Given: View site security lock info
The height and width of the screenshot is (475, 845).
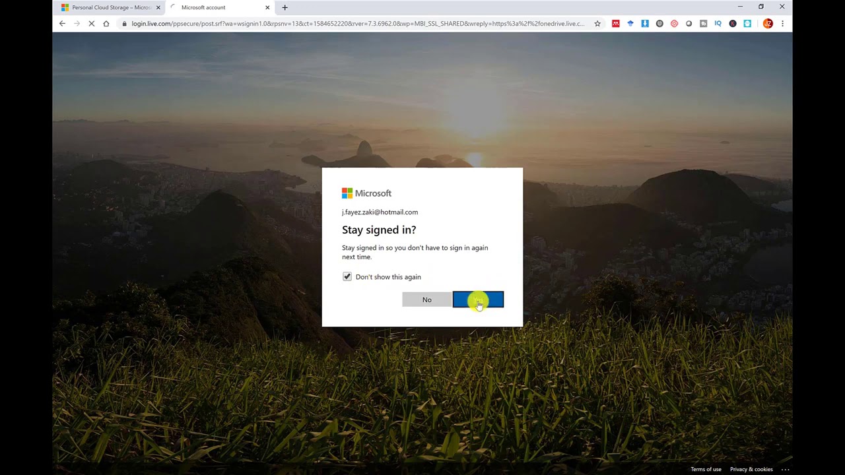Looking at the screenshot, I should 124,24.
